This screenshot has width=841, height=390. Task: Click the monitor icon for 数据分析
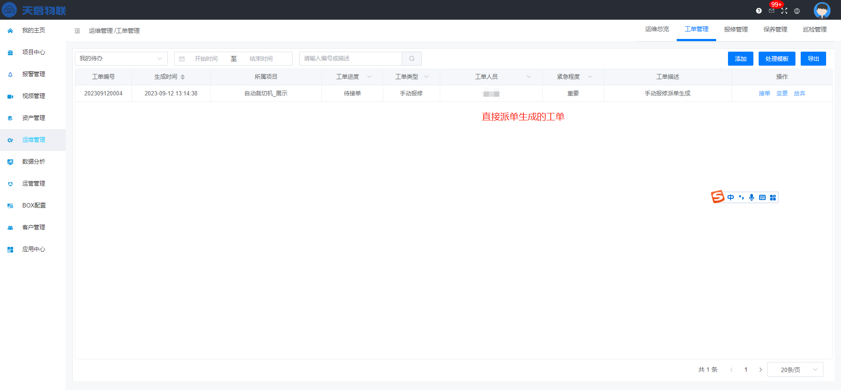(x=10, y=162)
